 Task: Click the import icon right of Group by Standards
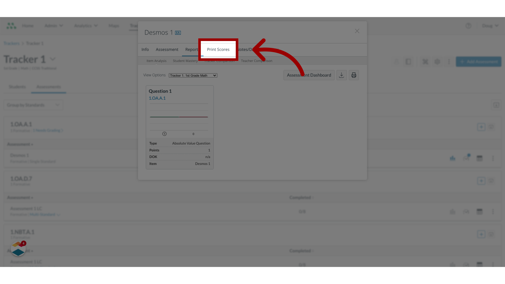pyautogui.click(x=496, y=105)
